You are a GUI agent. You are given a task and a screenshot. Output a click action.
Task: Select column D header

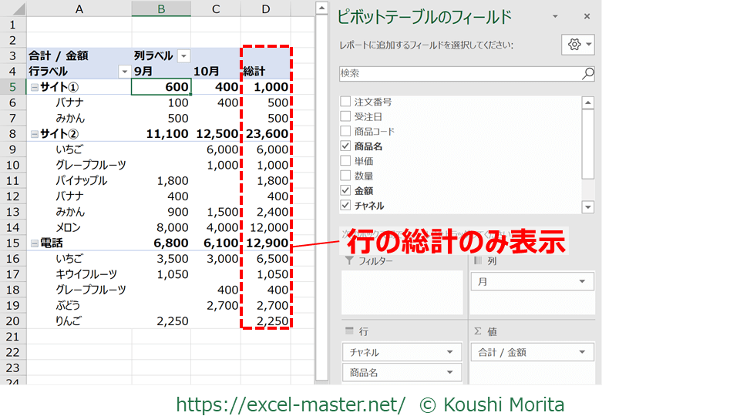click(265, 9)
